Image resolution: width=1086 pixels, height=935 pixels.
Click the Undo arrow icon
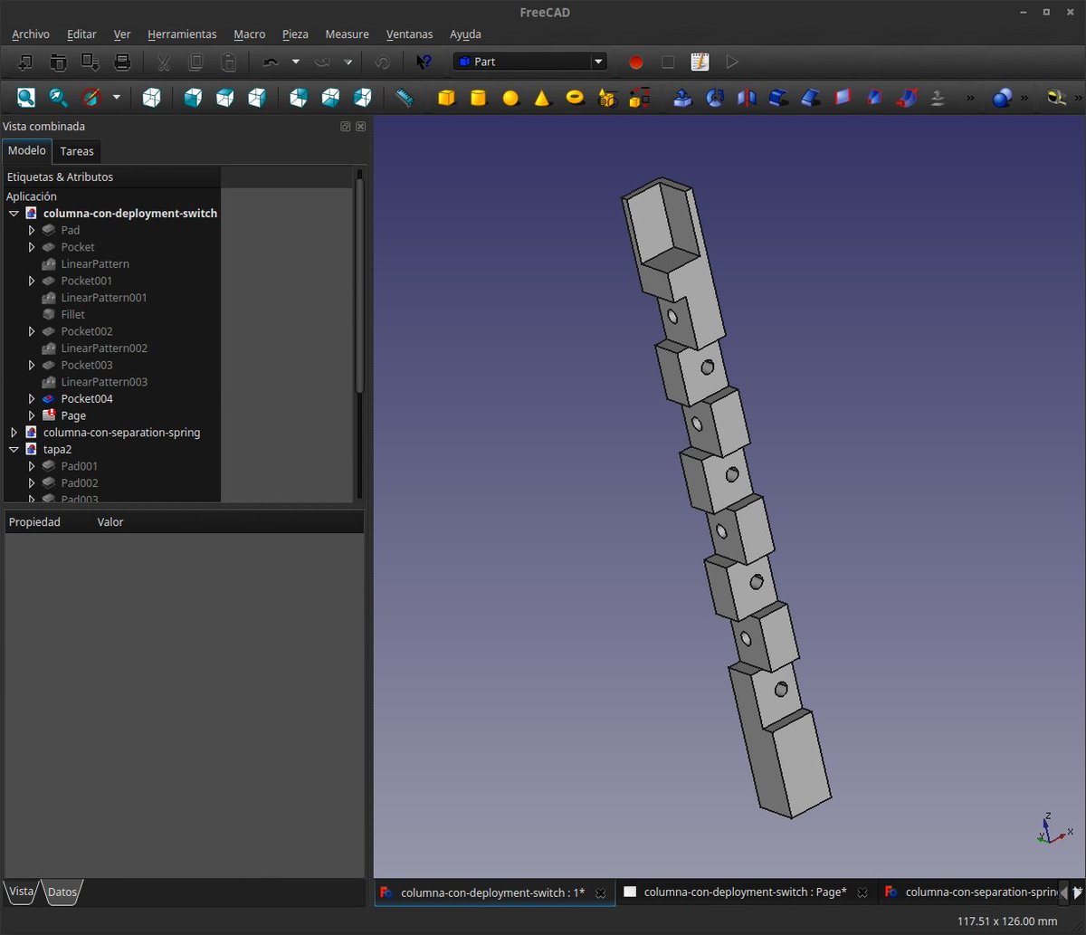270,62
